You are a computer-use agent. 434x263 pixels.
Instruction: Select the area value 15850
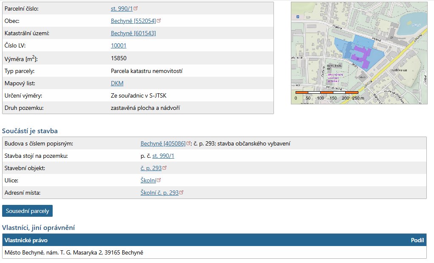coord(119,59)
